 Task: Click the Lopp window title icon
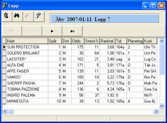point(5,5)
